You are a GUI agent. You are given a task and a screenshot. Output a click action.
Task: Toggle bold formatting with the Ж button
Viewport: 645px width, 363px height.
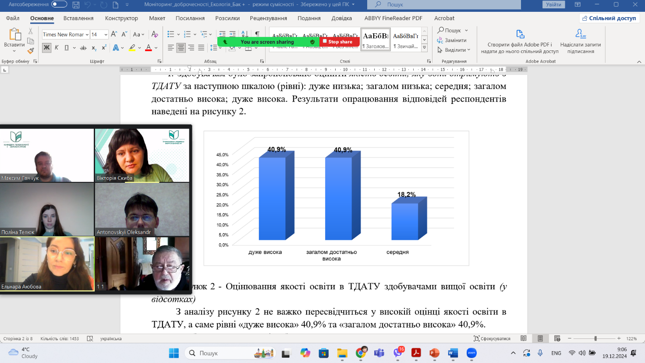46,48
